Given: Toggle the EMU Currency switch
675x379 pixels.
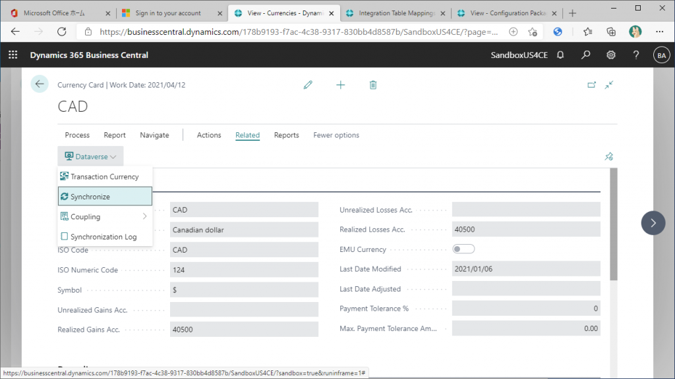Looking at the screenshot, I should (463, 249).
